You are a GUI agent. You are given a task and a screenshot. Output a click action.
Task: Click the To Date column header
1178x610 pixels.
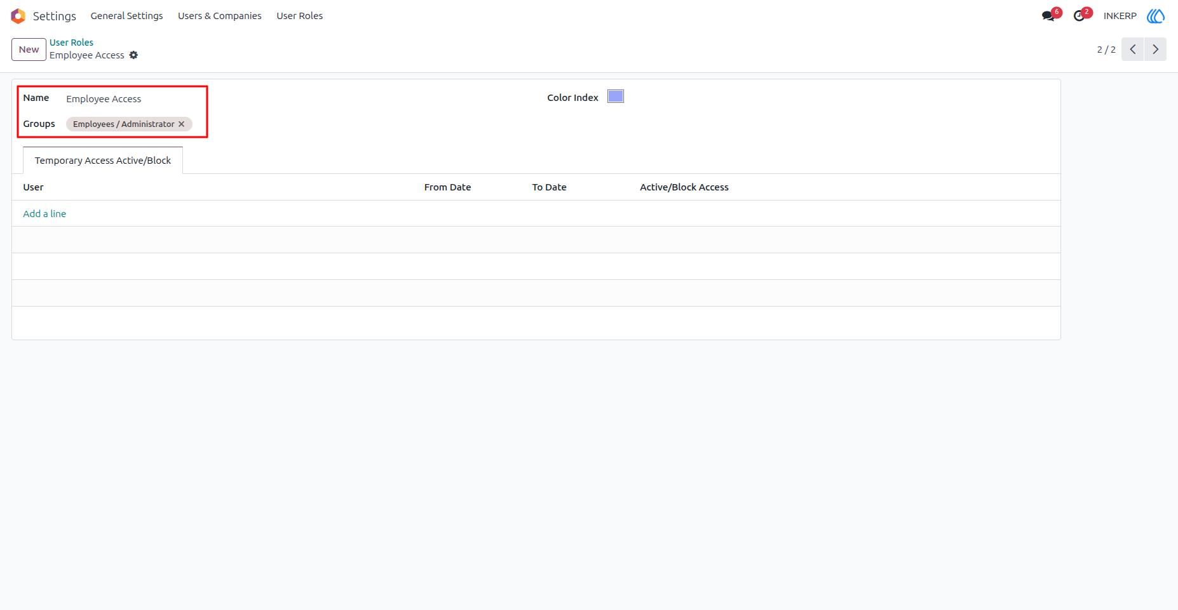pos(549,187)
